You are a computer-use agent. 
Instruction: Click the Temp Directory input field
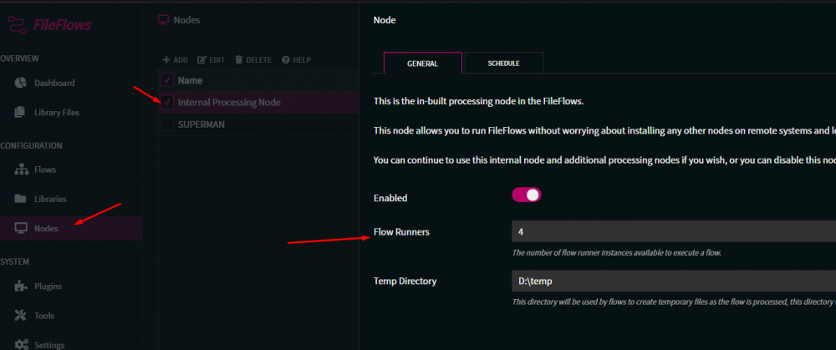click(674, 281)
